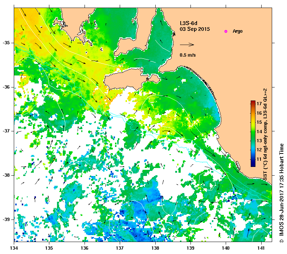287x254 pixels.
Task: Click the '-37' latitude axis label
Action: click(6, 131)
